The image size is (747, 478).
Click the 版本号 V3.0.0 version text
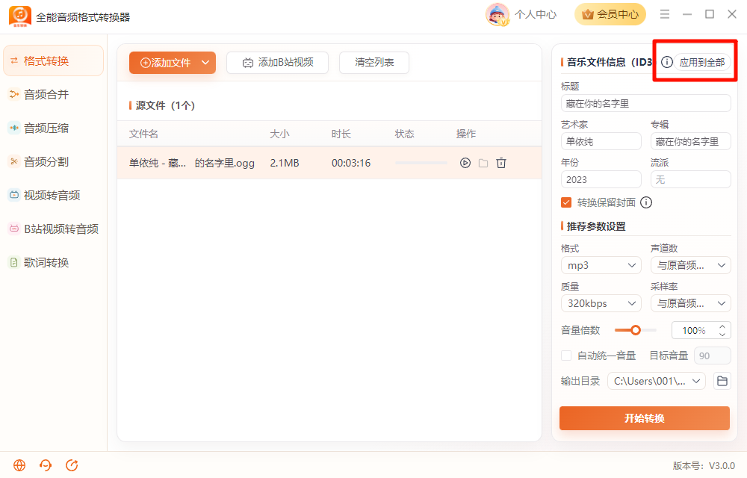pyautogui.click(x=704, y=465)
